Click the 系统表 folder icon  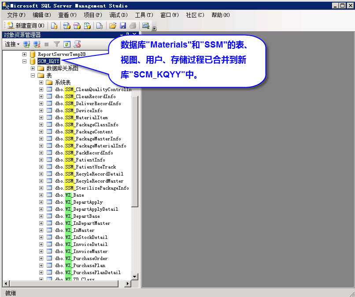coord(49,82)
